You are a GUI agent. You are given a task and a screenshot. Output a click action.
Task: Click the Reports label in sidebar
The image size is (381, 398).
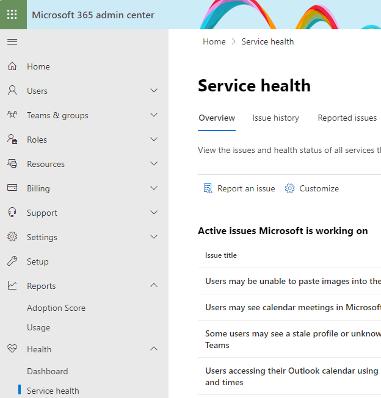41,286
